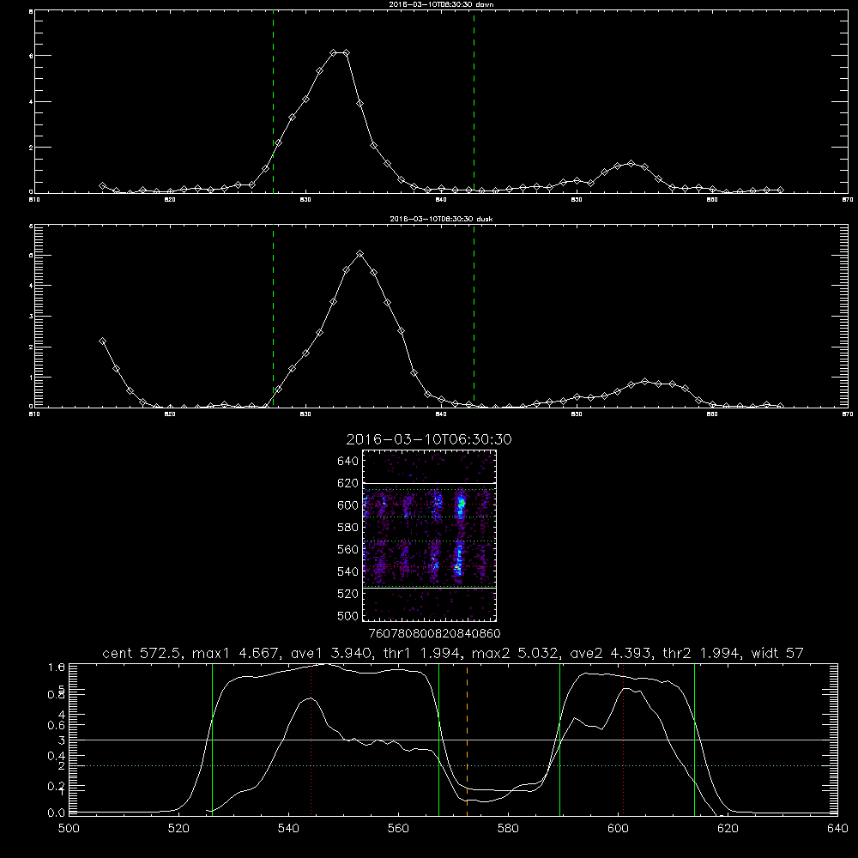Image resolution: width=858 pixels, height=858 pixels.
Task: Click spectrogram y-axis label 620
Action: coord(348,483)
